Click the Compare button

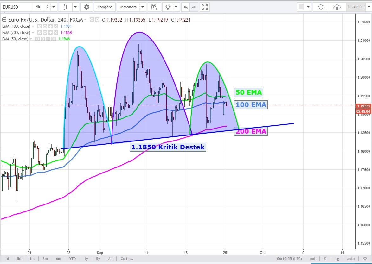coord(105,7)
